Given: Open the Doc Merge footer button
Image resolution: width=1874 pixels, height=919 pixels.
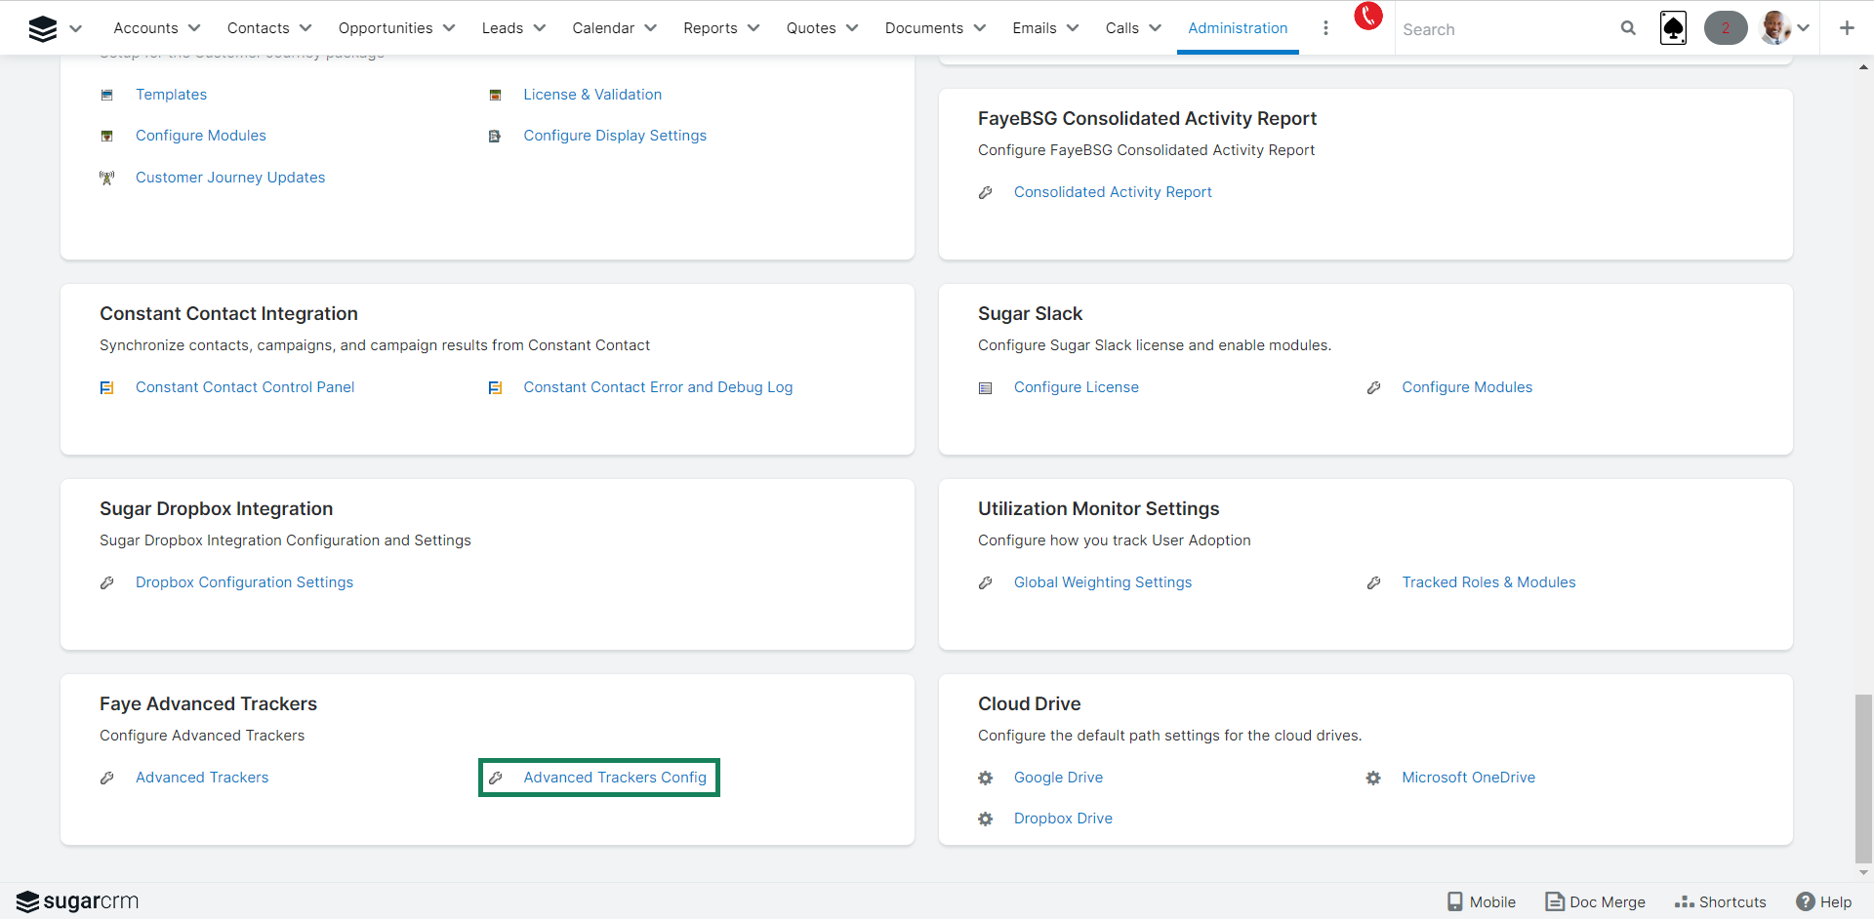Looking at the screenshot, I should tap(1595, 901).
